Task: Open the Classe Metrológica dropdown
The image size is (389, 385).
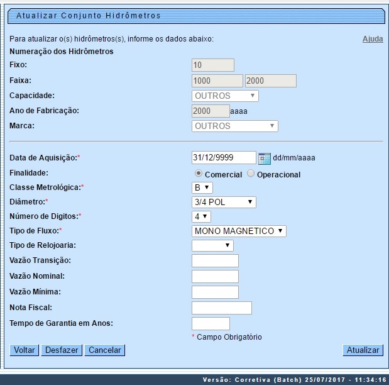Action: [x=202, y=187]
